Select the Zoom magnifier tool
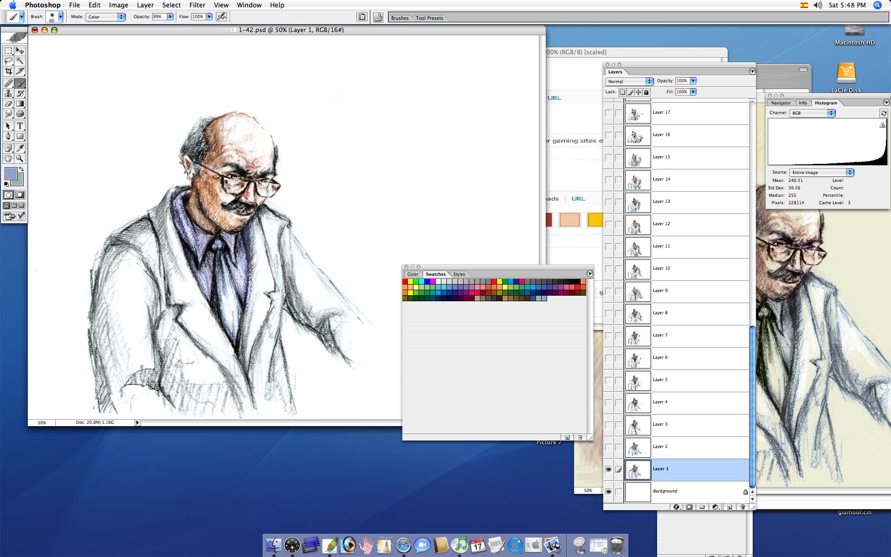 click(x=20, y=159)
